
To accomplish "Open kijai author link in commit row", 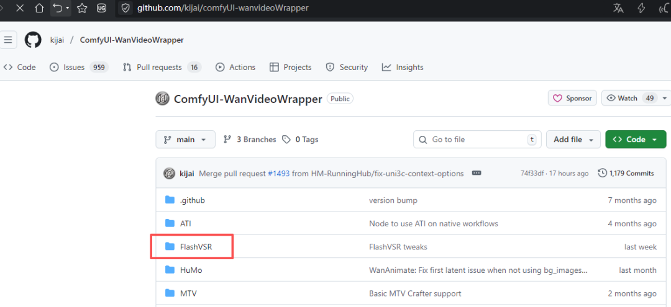I will coord(187,174).
